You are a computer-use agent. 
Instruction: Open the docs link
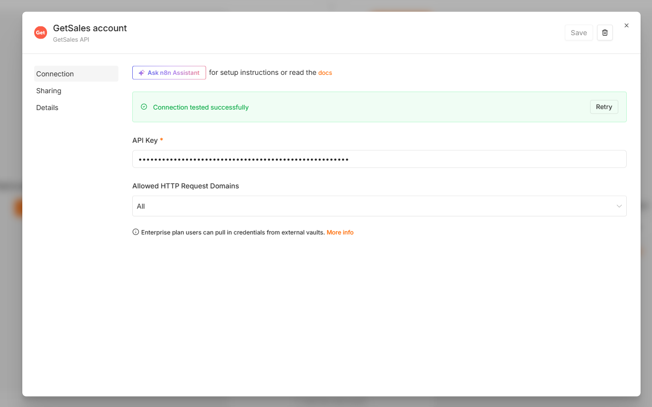[325, 73]
